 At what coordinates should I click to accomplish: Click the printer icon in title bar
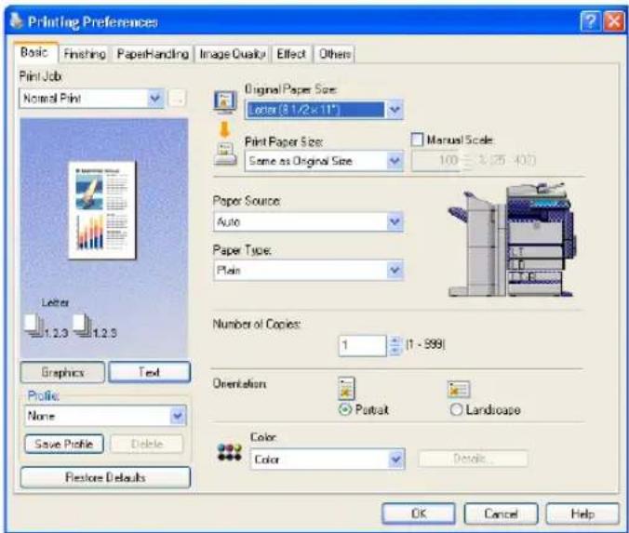pyautogui.click(x=16, y=20)
